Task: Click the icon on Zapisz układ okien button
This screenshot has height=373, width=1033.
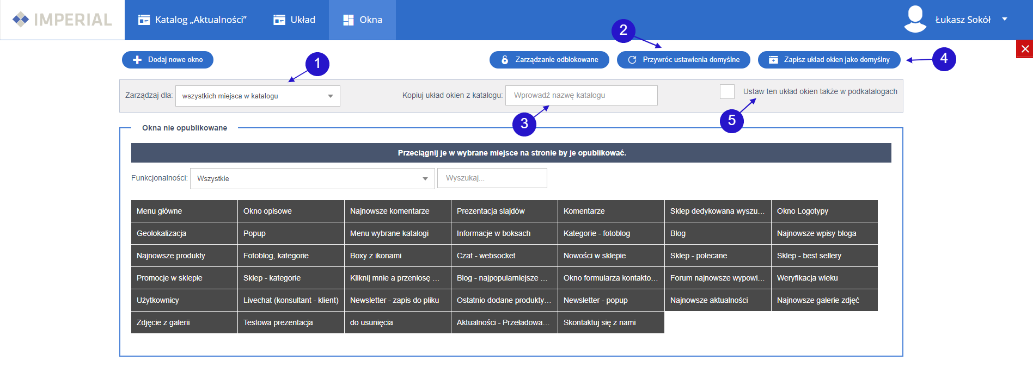Action: coord(773,60)
